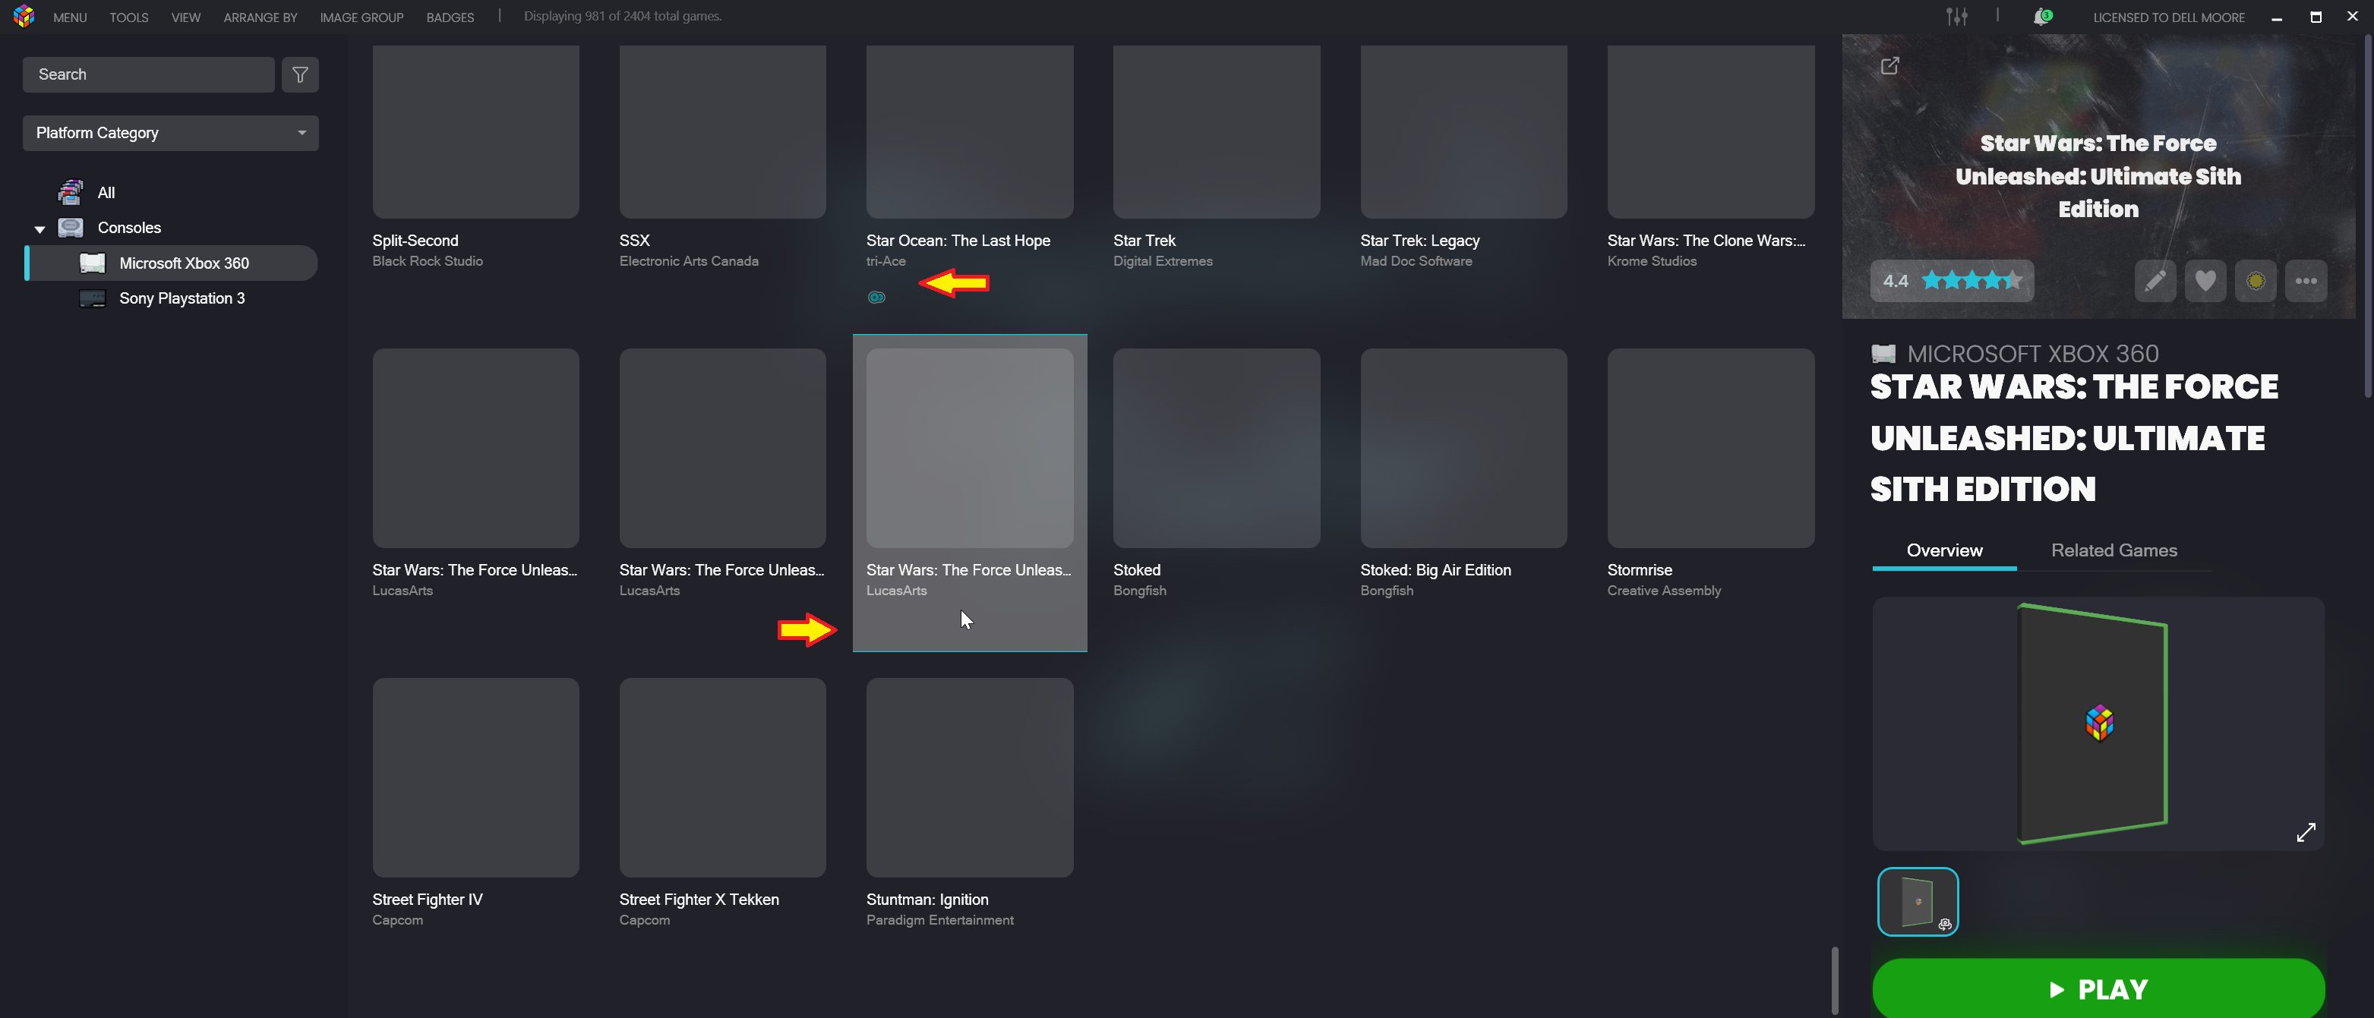Click the 4.4 rating value

pyautogui.click(x=1895, y=281)
